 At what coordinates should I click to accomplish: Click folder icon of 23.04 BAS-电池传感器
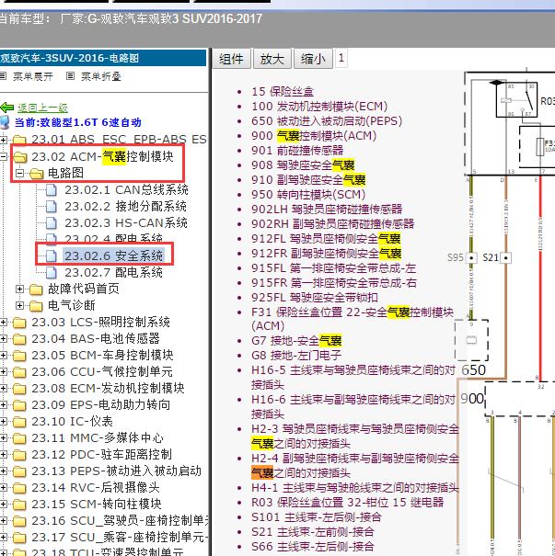pyautogui.click(x=20, y=339)
